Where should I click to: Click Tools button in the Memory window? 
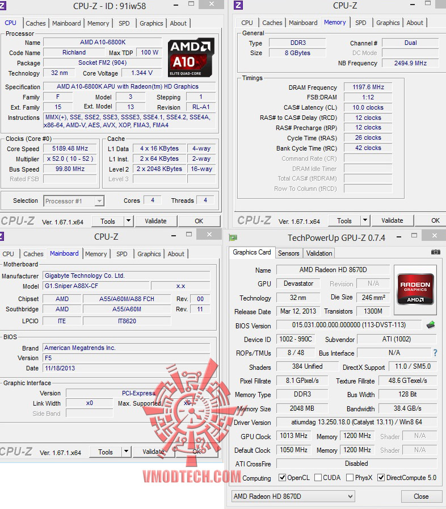tap(344, 220)
